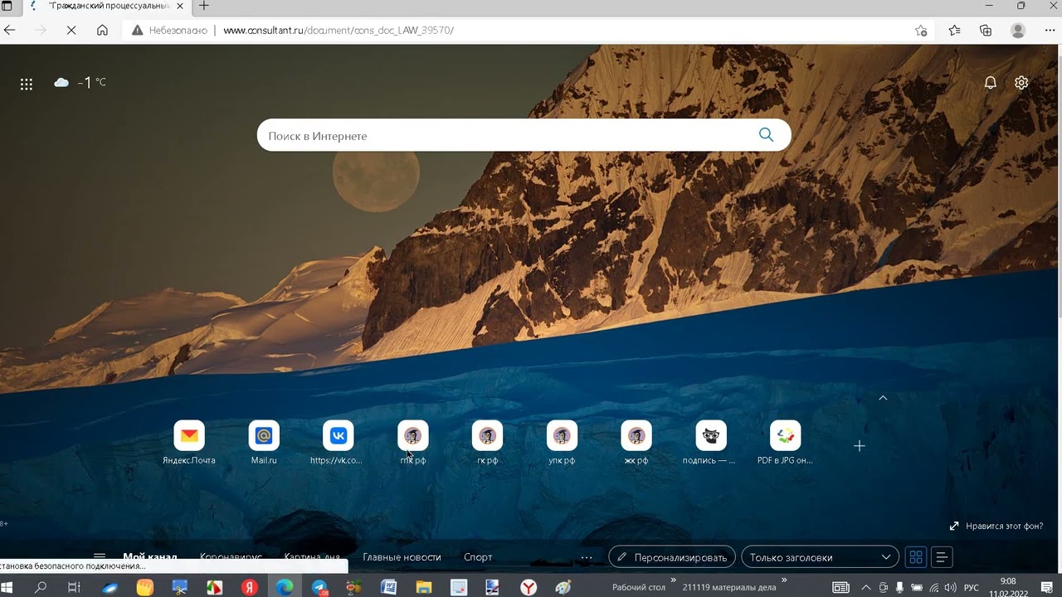Show more feed categories ellipsis
The height and width of the screenshot is (597, 1062).
click(587, 557)
